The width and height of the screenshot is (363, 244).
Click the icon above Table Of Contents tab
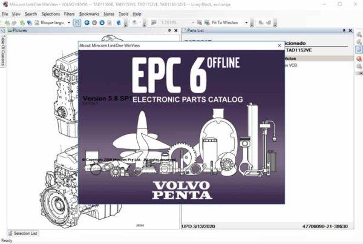3,31
